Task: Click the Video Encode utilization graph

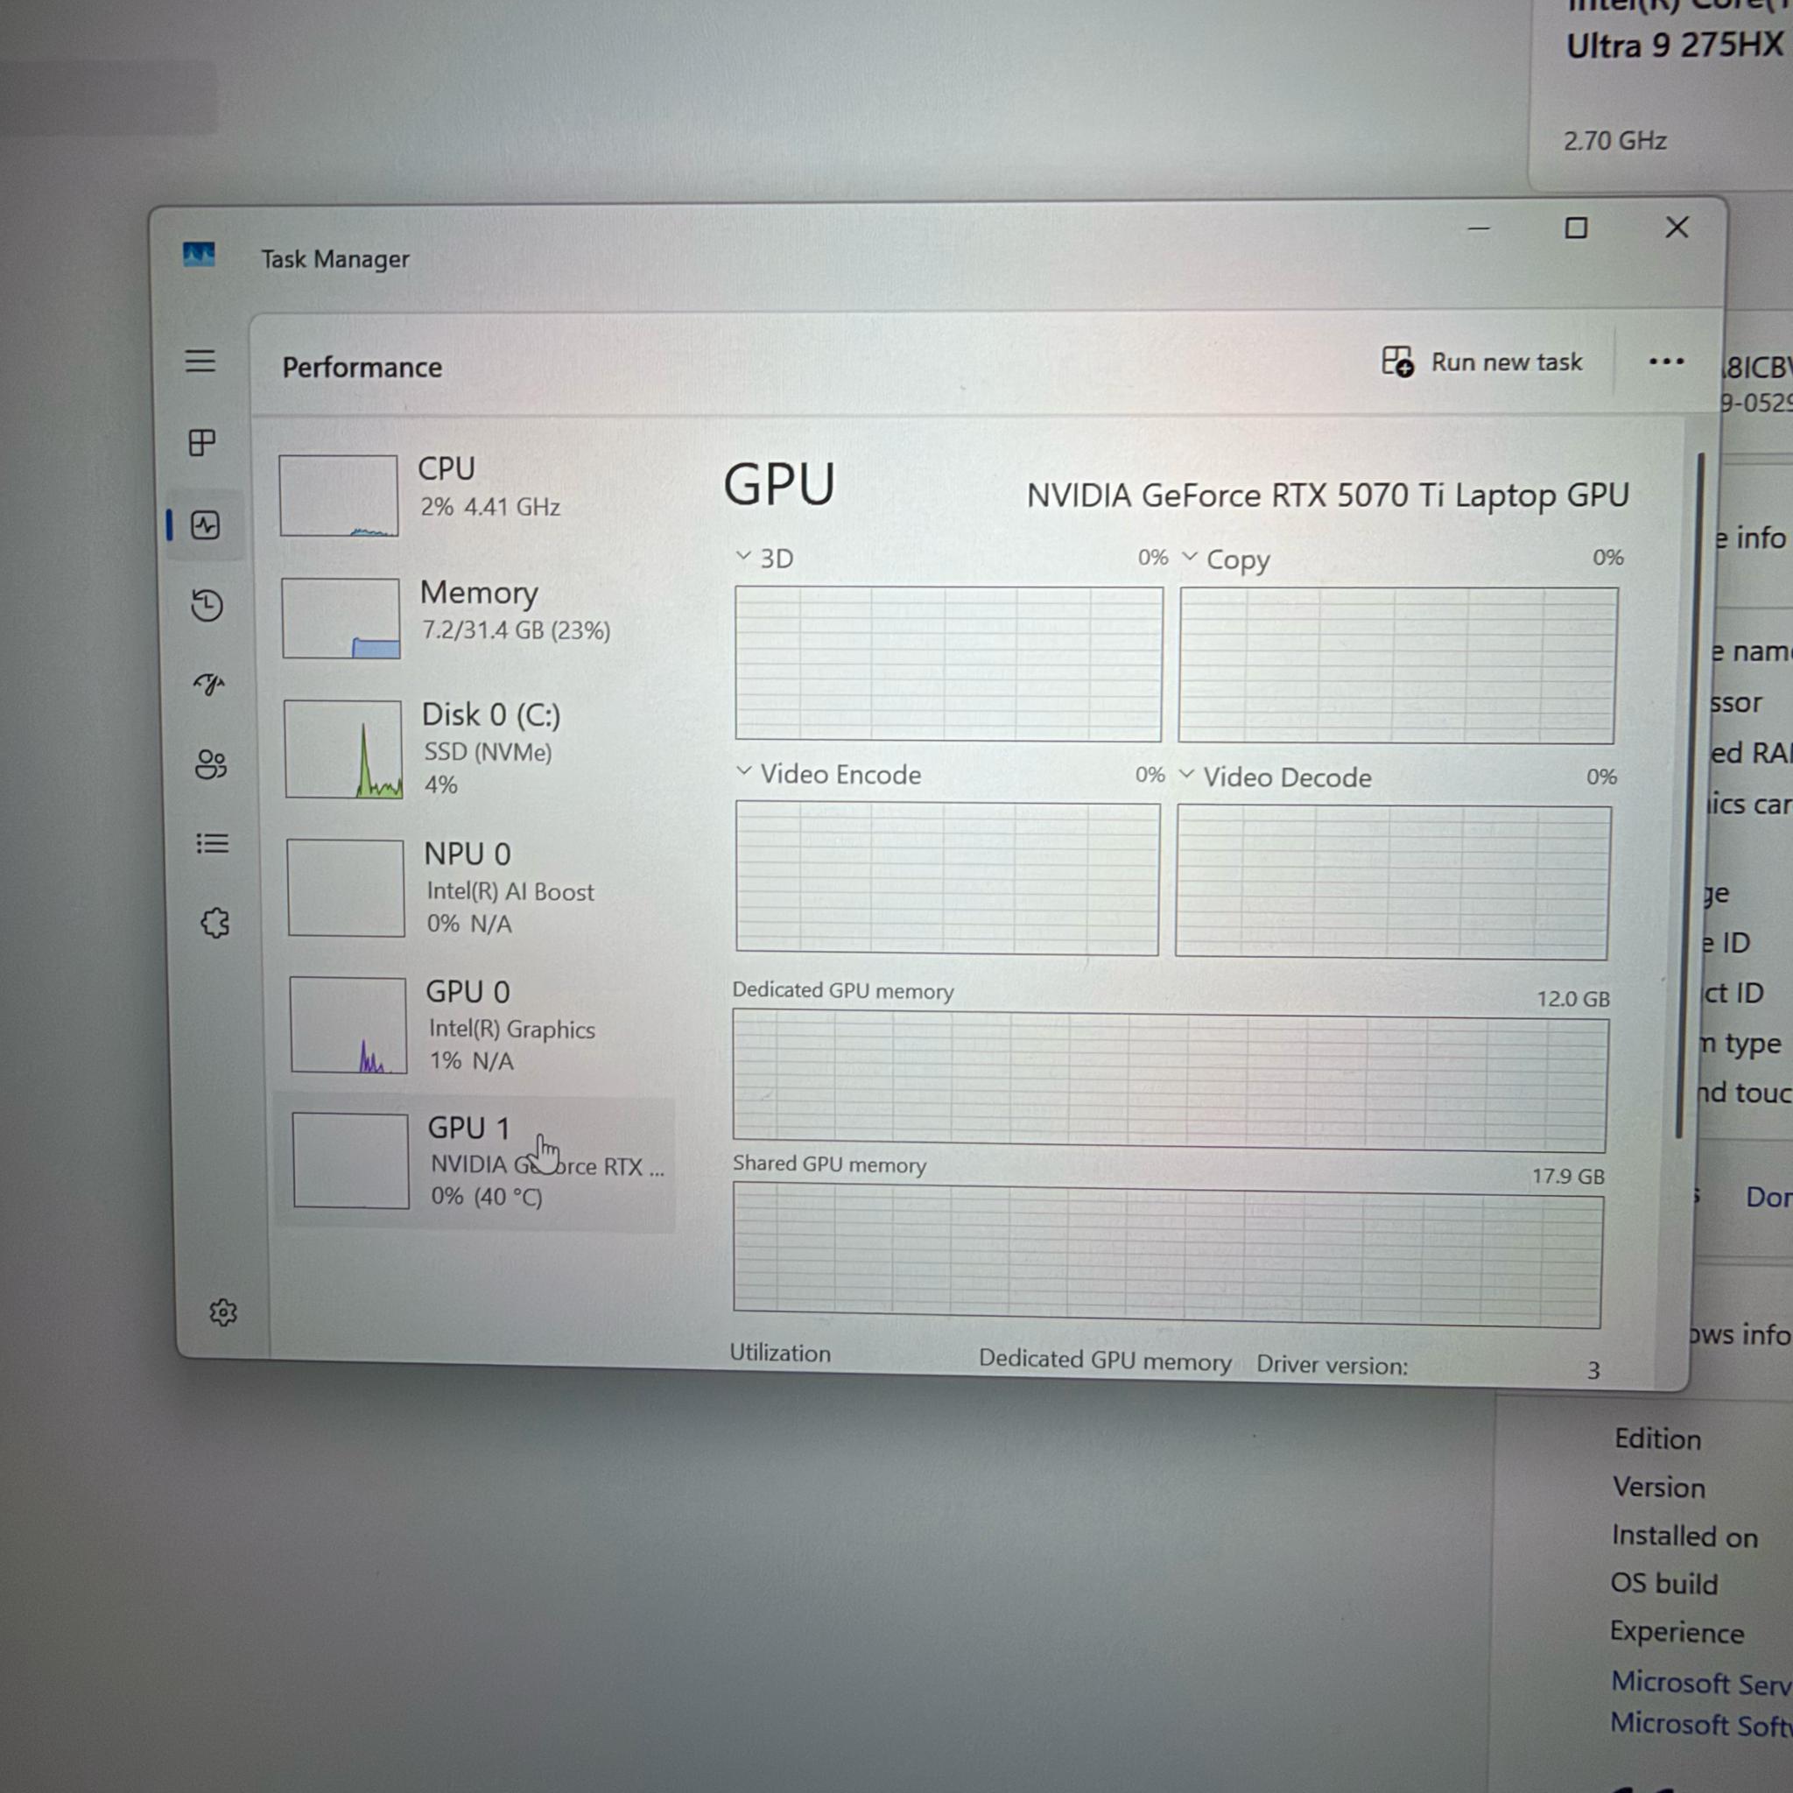Action: coord(947,878)
